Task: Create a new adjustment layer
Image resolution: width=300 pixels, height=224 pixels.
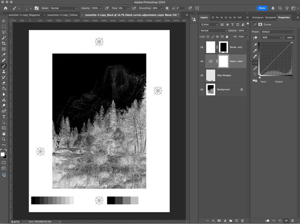Action: pos(225,220)
